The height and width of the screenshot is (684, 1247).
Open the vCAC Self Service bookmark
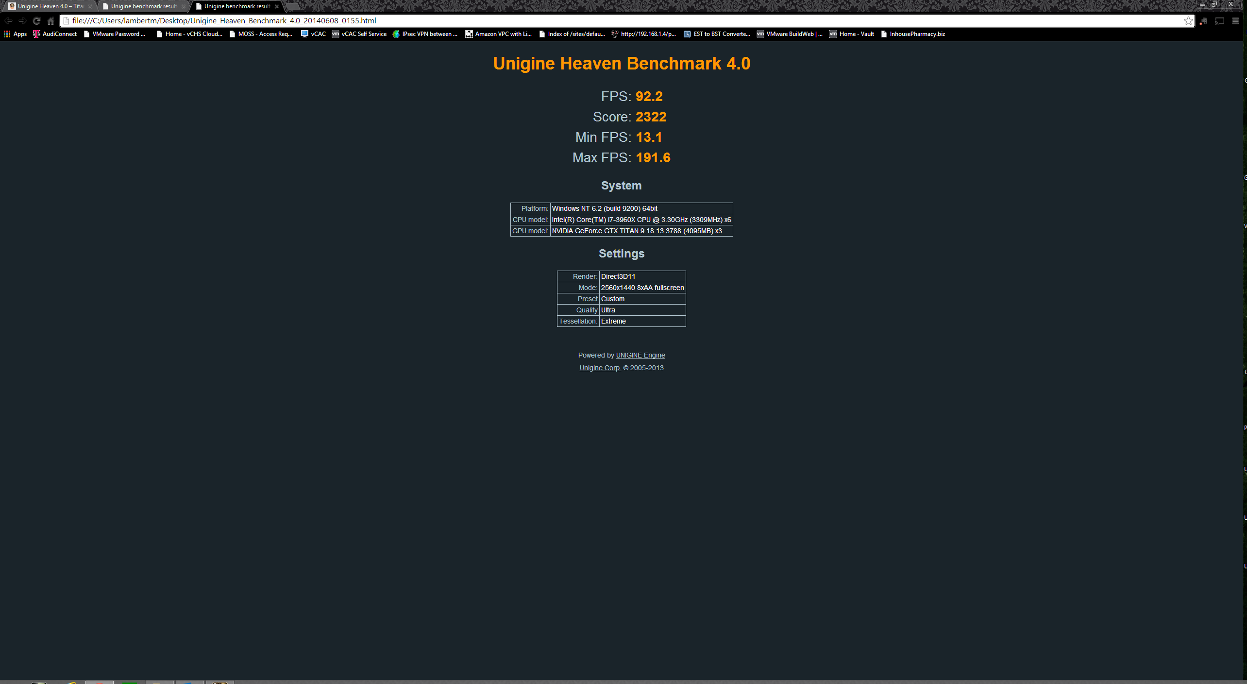pos(359,34)
